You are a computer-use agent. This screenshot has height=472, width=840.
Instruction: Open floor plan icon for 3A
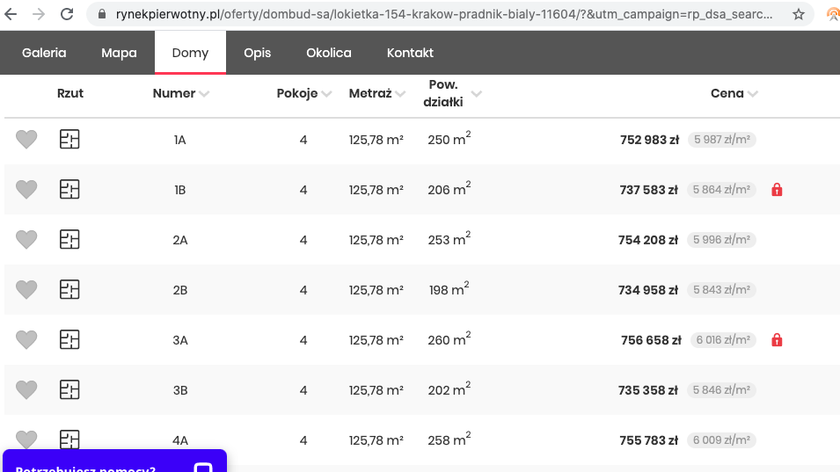pyautogui.click(x=69, y=339)
